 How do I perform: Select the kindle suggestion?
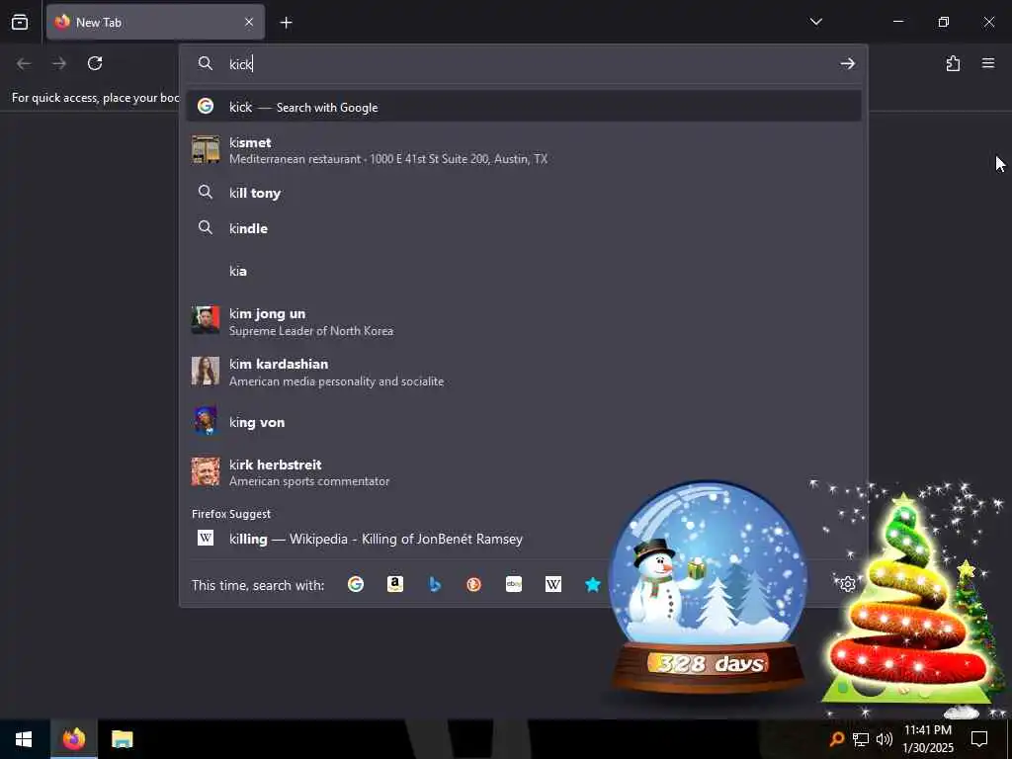524,228
